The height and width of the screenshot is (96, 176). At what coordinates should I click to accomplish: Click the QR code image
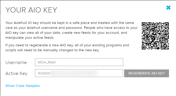[155, 36]
